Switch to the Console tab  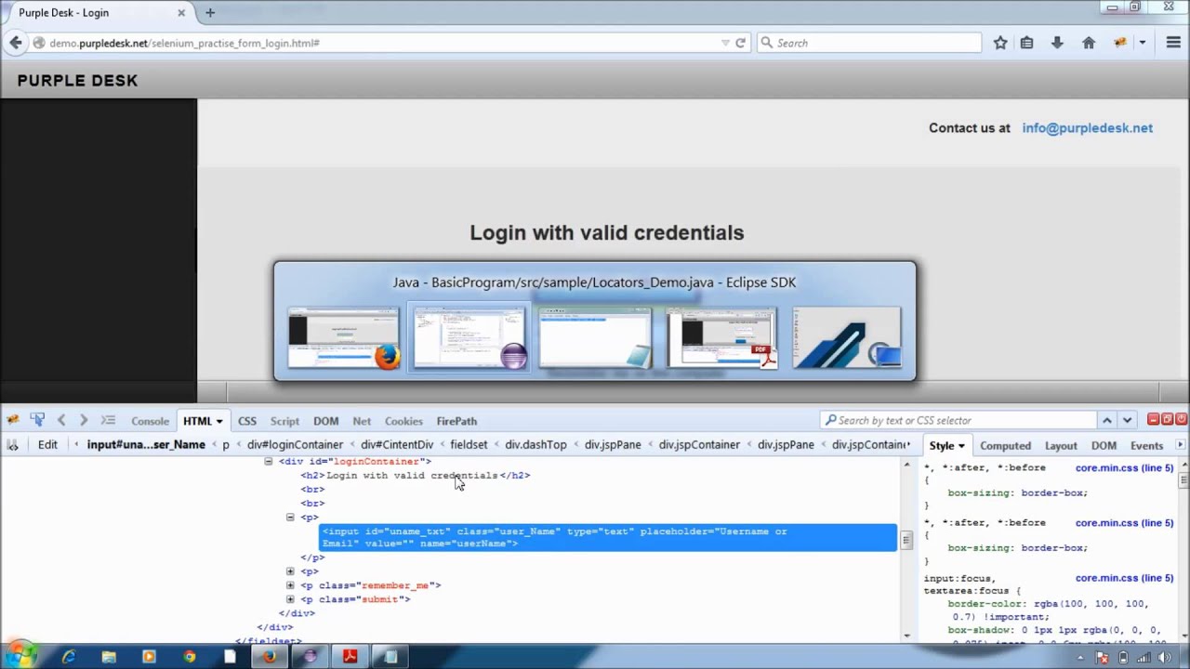[150, 422]
